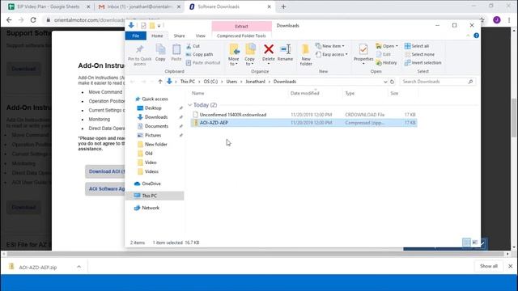Click the red Delete icon
518x291 pixels.
click(x=269, y=49)
